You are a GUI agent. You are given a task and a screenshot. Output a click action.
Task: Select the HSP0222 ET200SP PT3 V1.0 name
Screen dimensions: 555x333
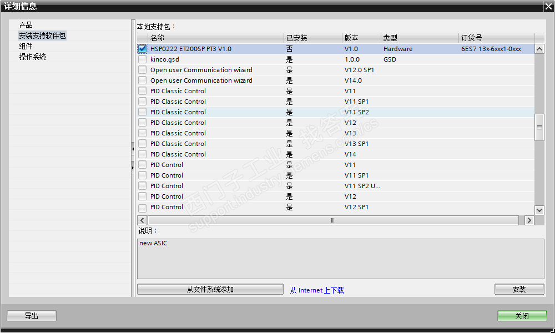191,49
